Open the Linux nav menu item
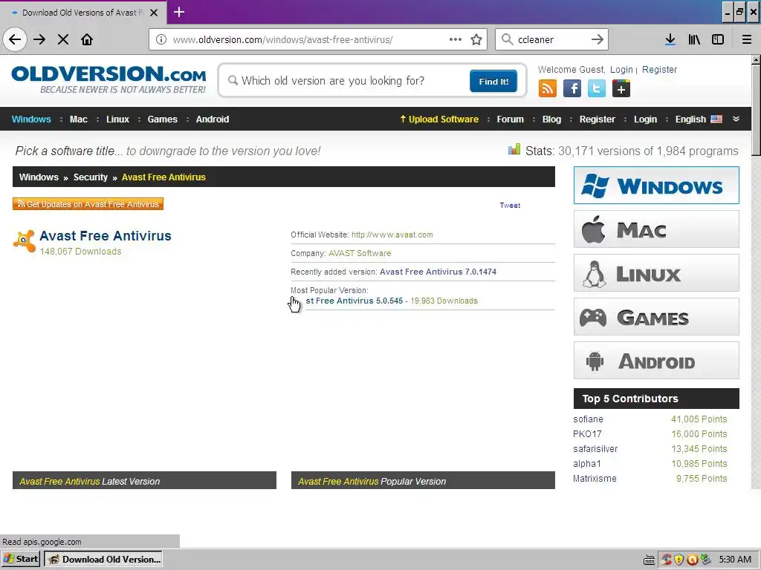761x570 pixels. click(x=118, y=119)
